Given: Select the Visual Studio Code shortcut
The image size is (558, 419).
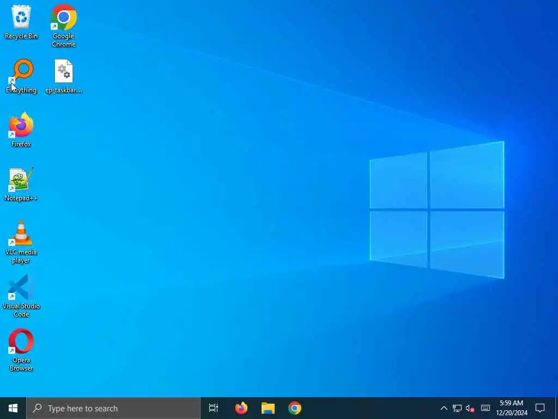Looking at the screenshot, I should click(x=21, y=296).
